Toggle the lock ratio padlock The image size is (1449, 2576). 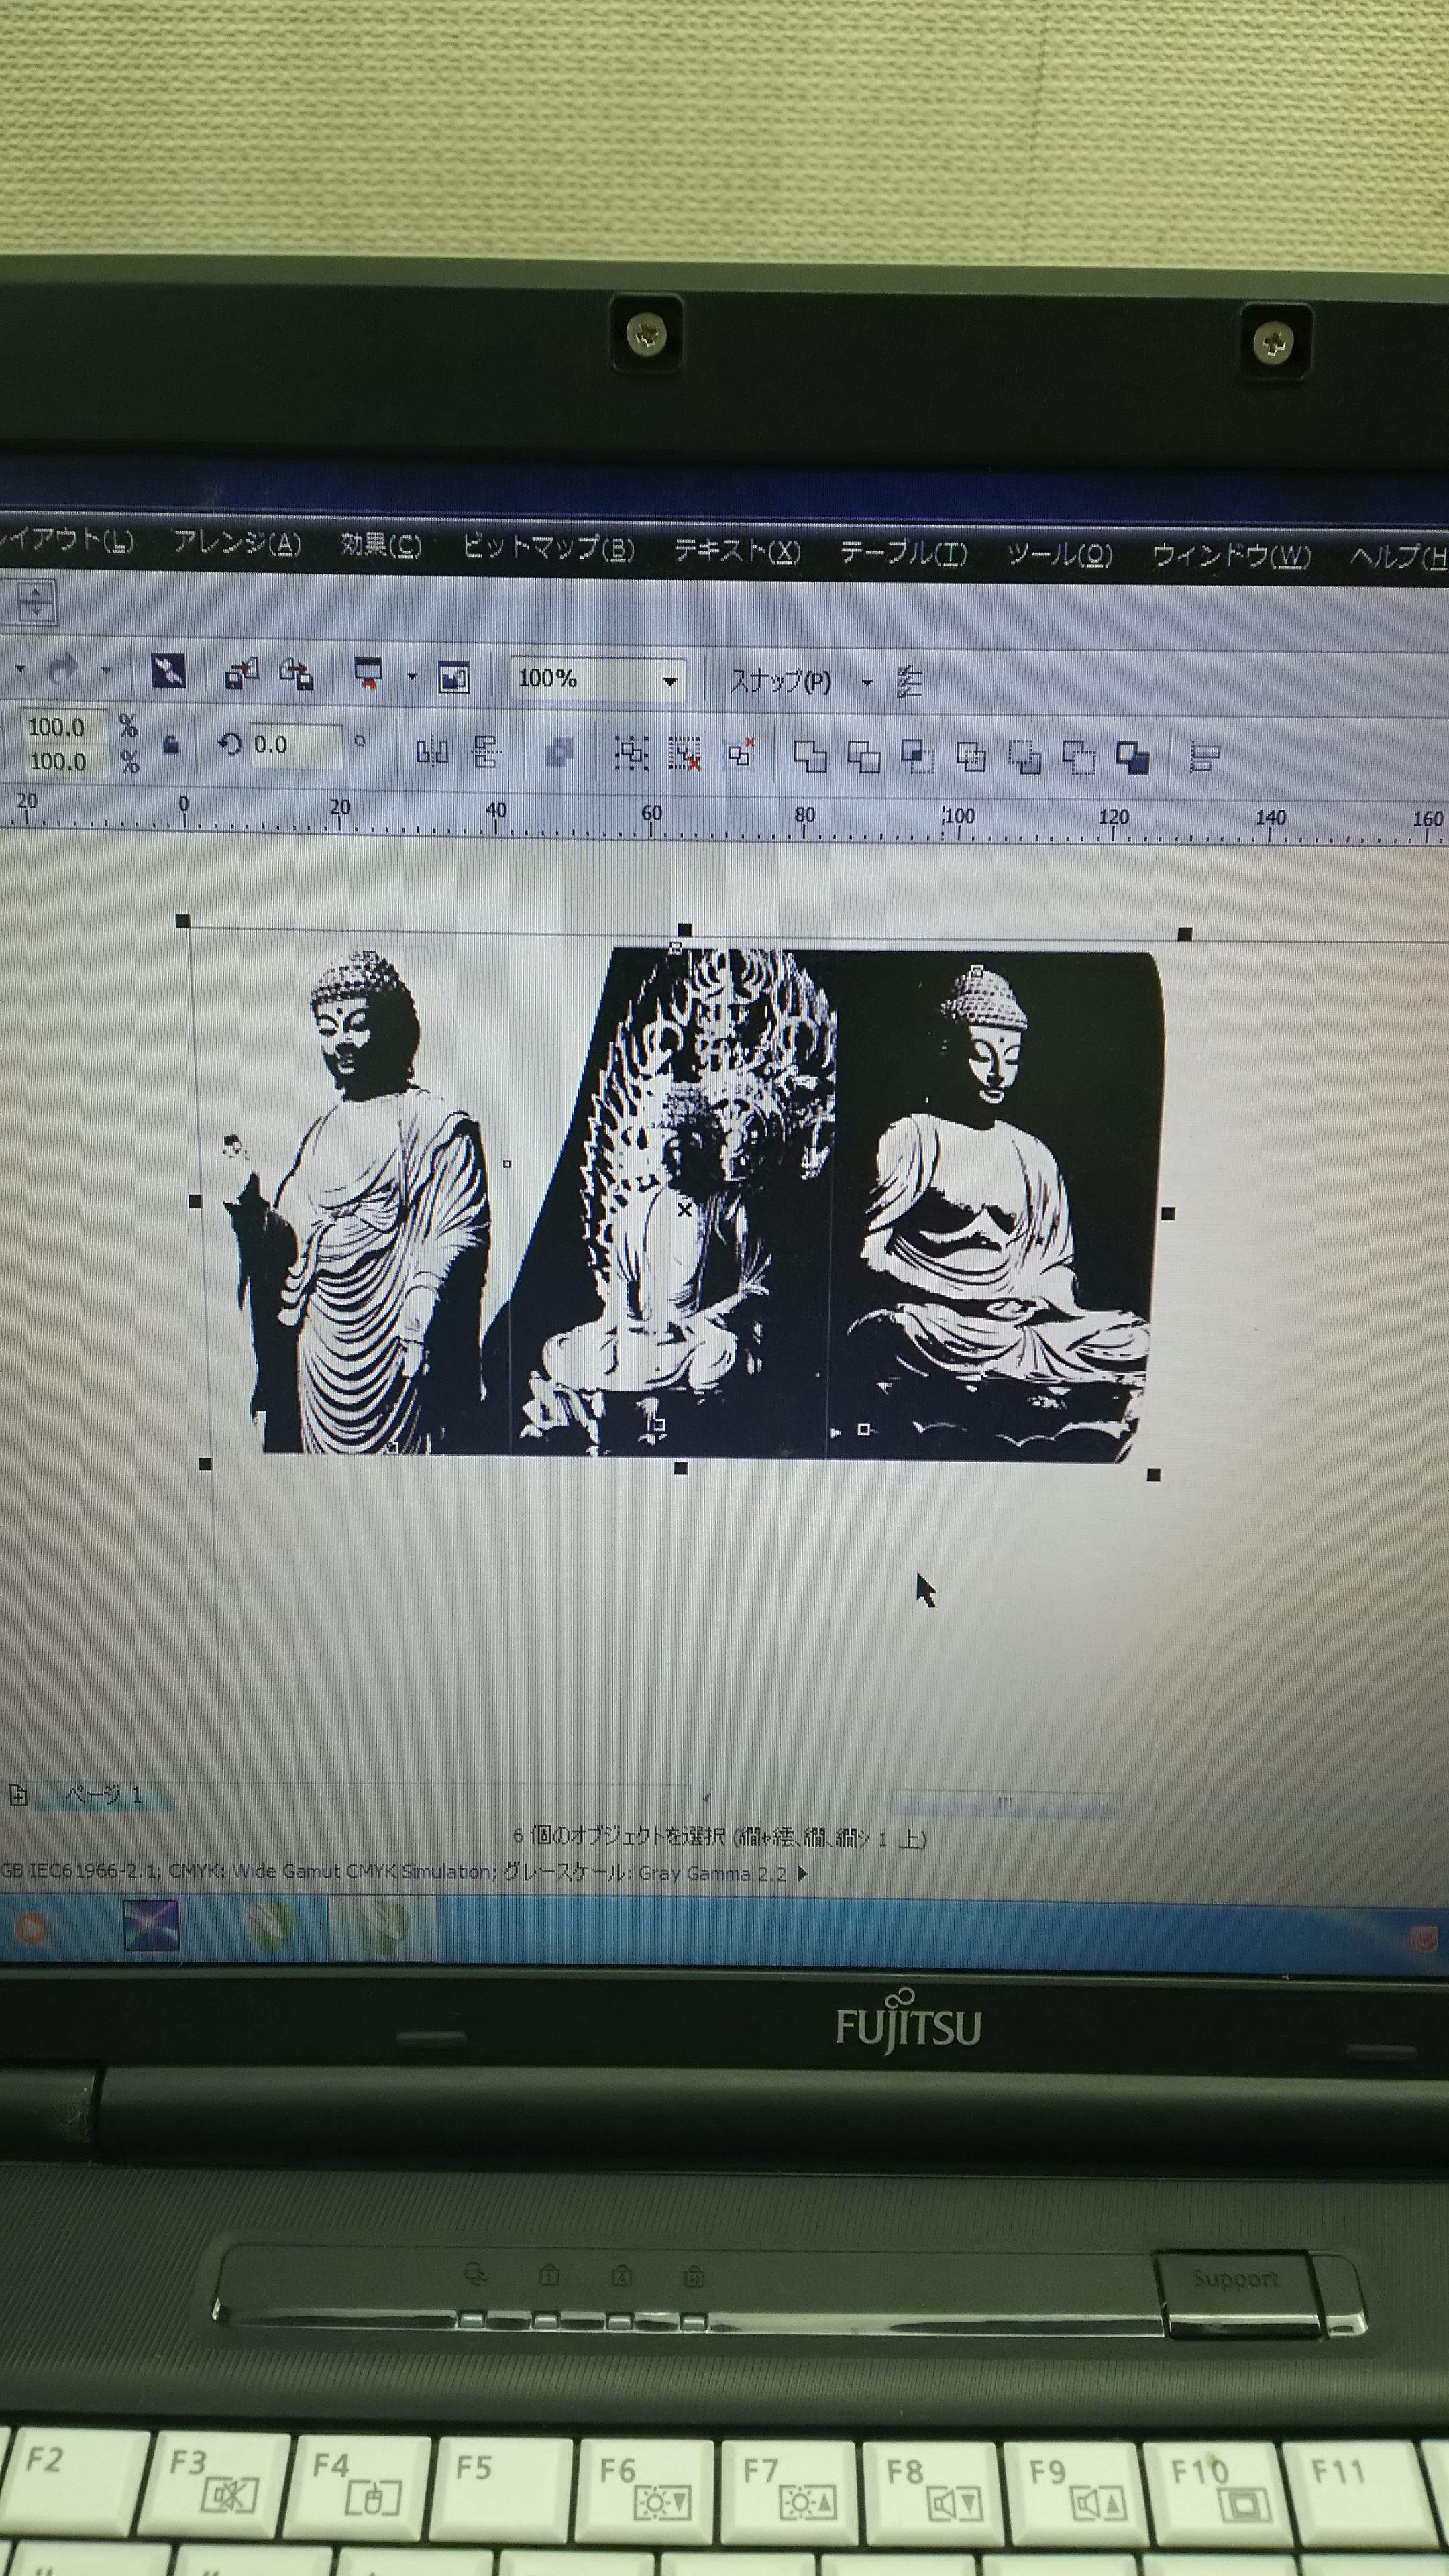click(x=171, y=744)
